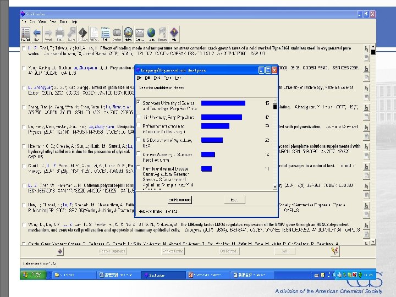396x297 pixels.
Task: Select checkbox for Chitosan-polycarbophil reference
Action: coord(24,186)
